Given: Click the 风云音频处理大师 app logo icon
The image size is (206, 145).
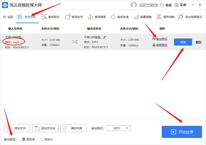Looking at the screenshot, I should click(x=5, y=5).
